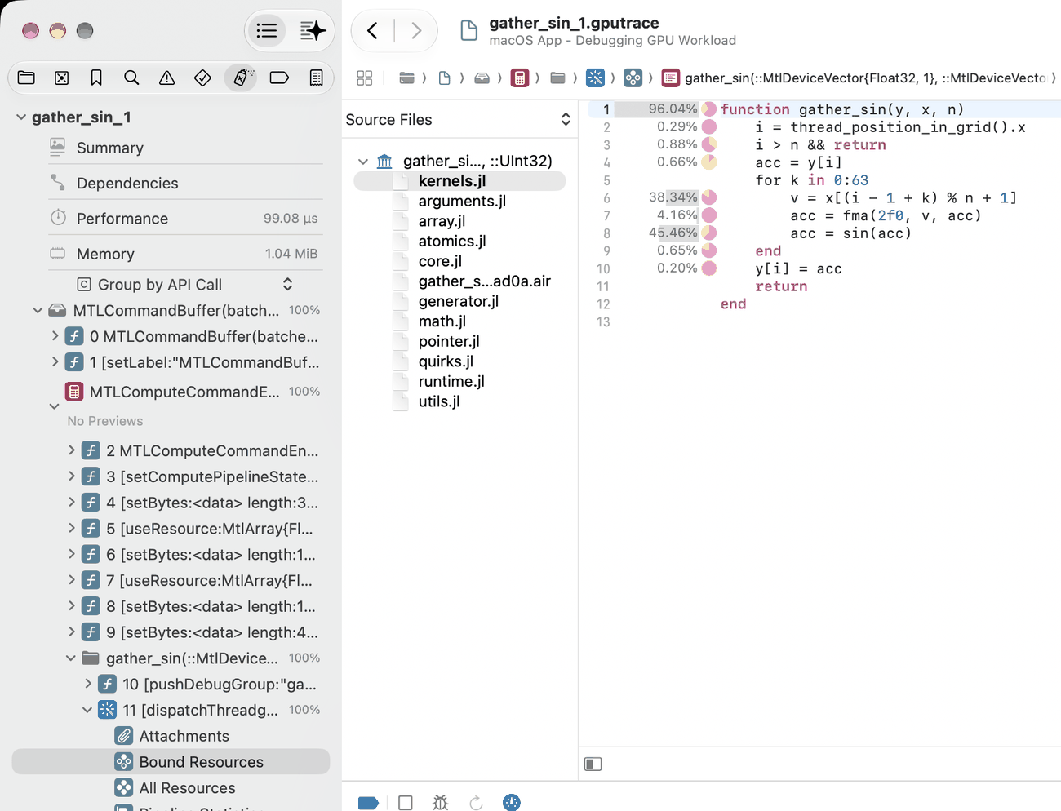The width and height of the screenshot is (1061, 811).
Task: Click the reload arrow in the debug bar
Action: (x=476, y=803)
